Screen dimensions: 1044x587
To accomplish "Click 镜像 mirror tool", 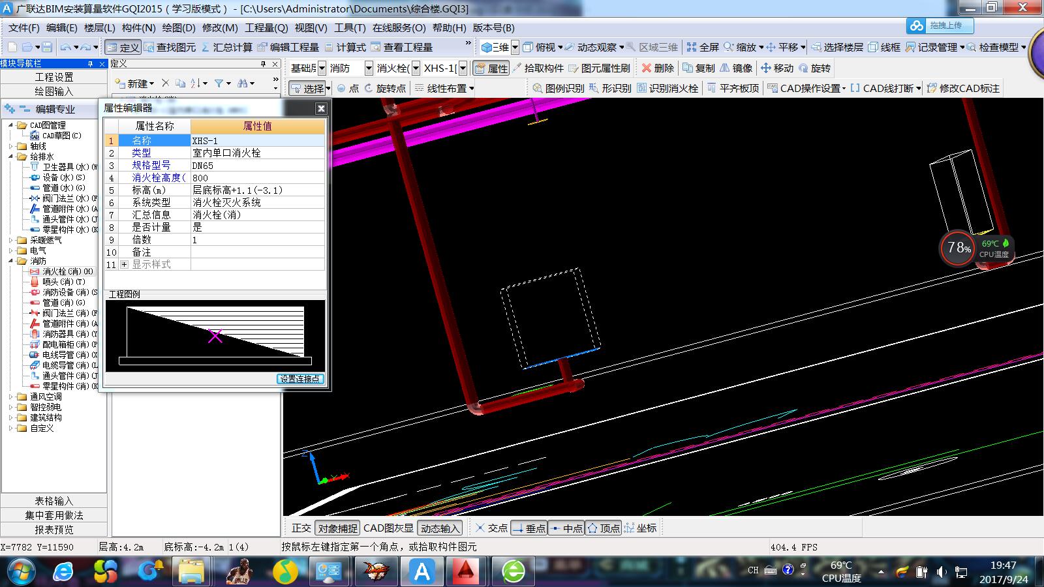I will [736, 68].
